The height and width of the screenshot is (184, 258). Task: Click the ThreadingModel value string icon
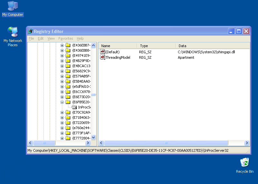(103, 57)
